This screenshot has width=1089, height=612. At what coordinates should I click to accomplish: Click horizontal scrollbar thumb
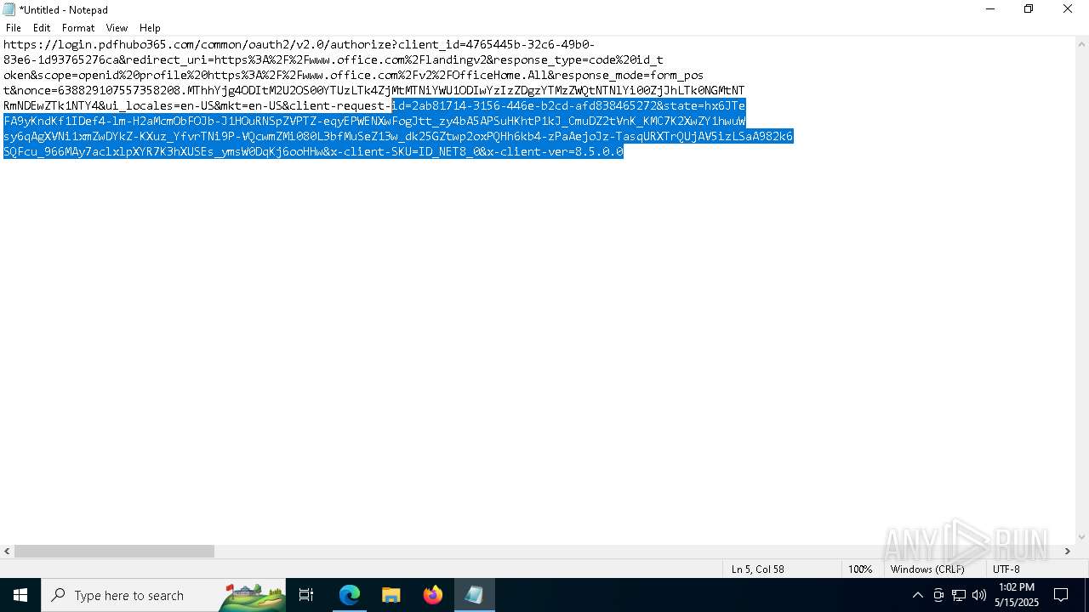coord(114,552)
